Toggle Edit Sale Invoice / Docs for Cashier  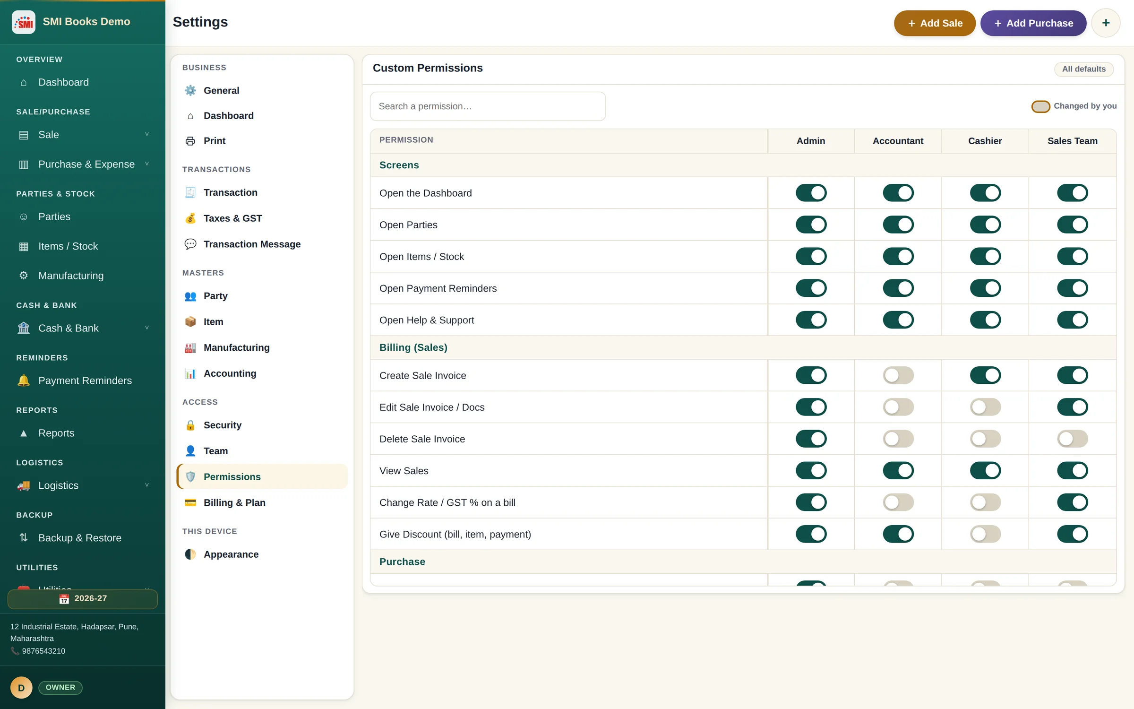tap(985, 407)
